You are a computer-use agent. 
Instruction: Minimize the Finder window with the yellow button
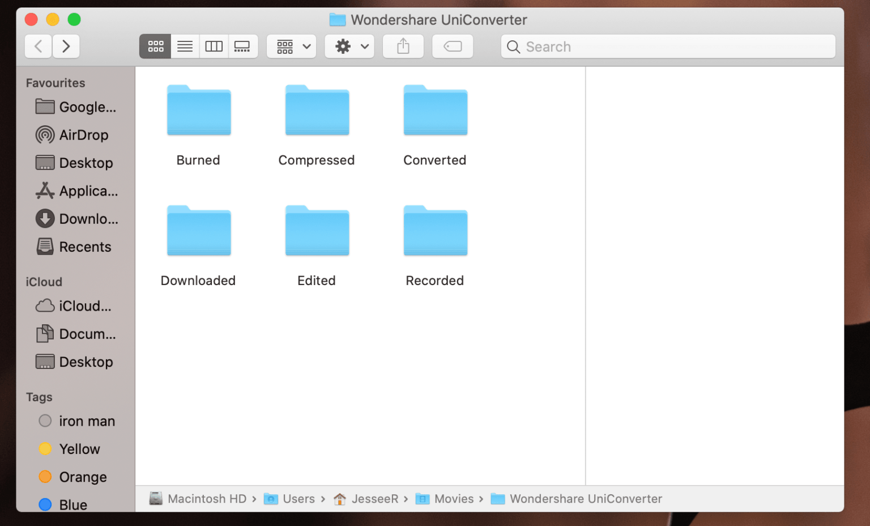tap(53, 20)
